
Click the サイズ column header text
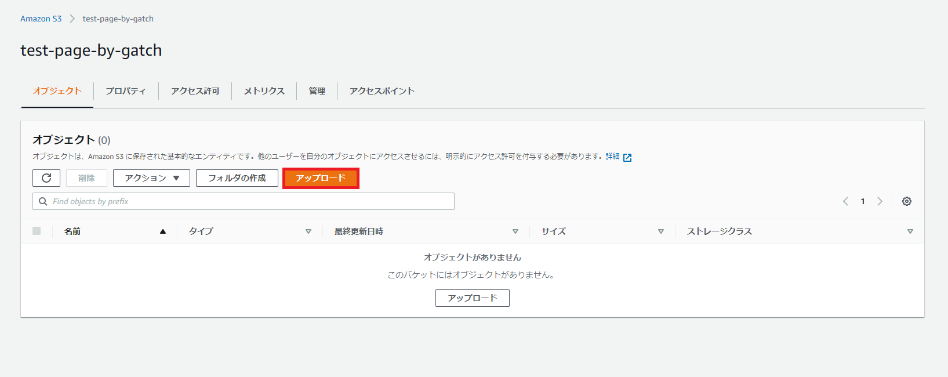[x=554, y=231]
